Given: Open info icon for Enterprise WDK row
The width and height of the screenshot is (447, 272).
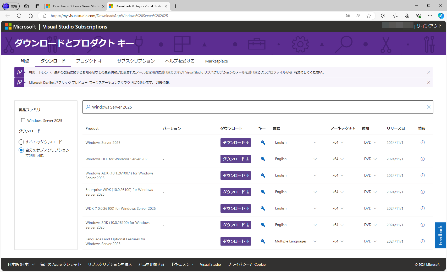Looking at the screenshot, I should [422, 192].
